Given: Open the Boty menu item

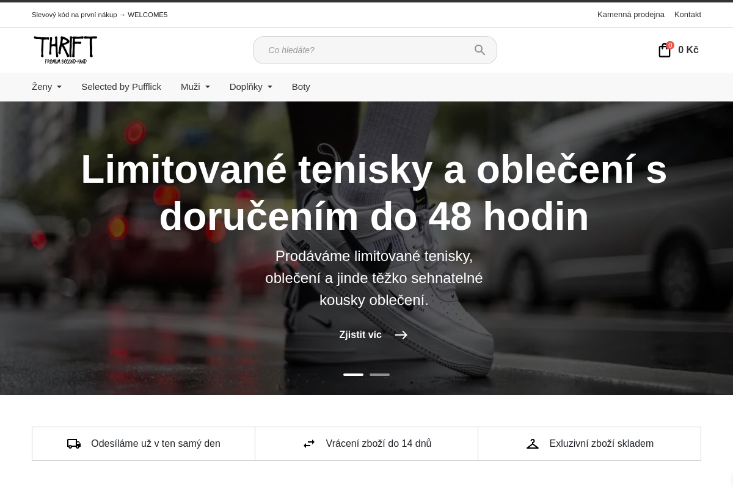Looking at the screenshot, I should 301,87.
